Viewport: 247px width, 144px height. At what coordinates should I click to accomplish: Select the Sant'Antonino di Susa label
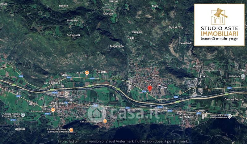click(x=57, y=104)
